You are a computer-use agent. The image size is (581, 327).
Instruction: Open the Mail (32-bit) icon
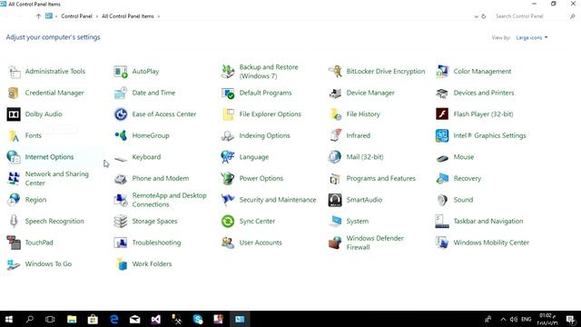click(335, 157)
